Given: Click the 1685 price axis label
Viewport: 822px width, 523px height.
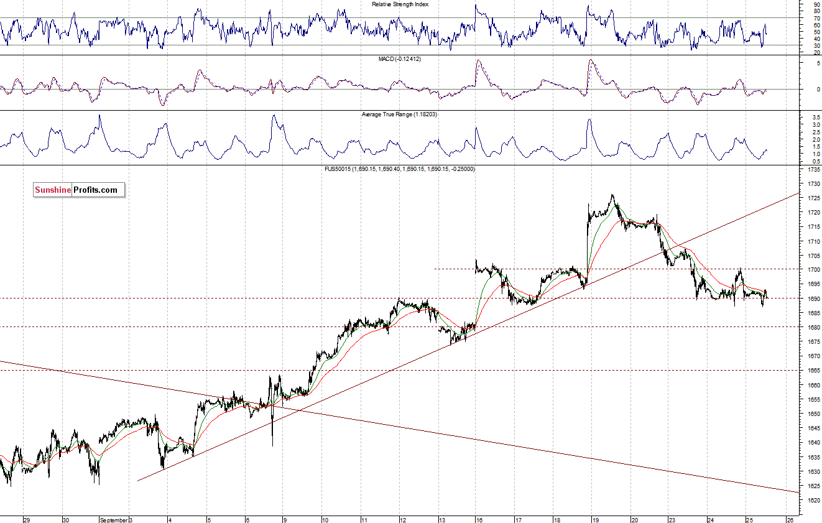Looking at the screenshot, I should [813, 313].
